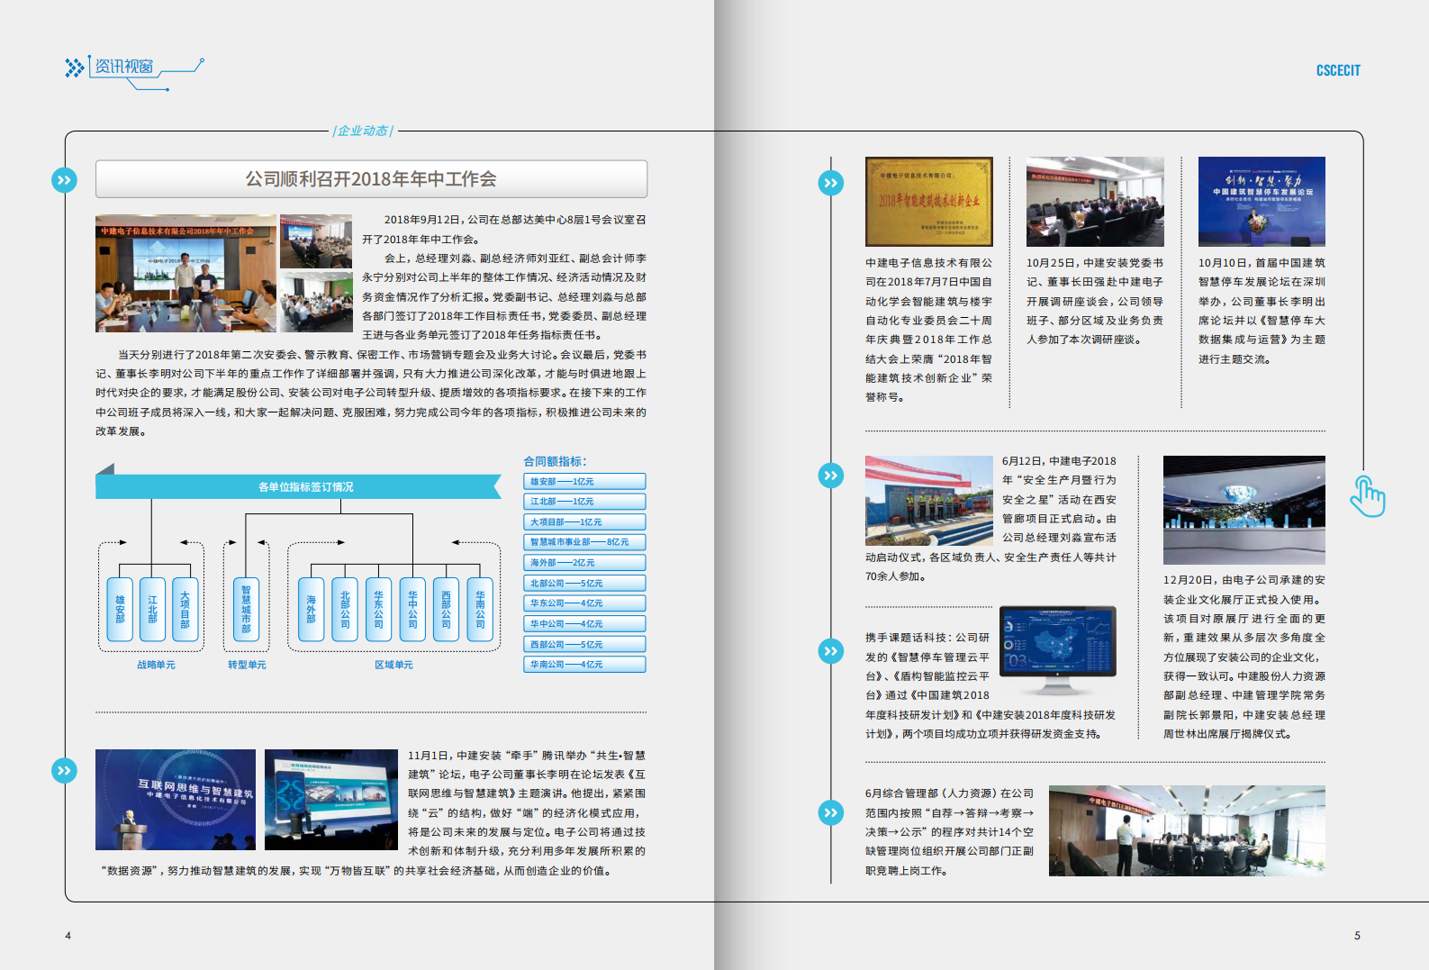
Task: Click the 华南公司——4亿元 contract bar
Action: pyautogui.click(x=584, y=665)
